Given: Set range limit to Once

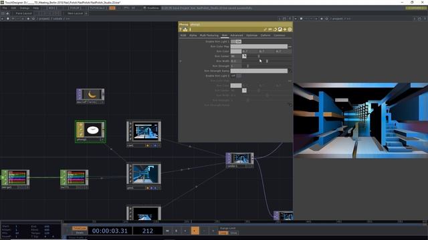Looking at the screenshot, I should pyautogui.click(x=233, y=233).
